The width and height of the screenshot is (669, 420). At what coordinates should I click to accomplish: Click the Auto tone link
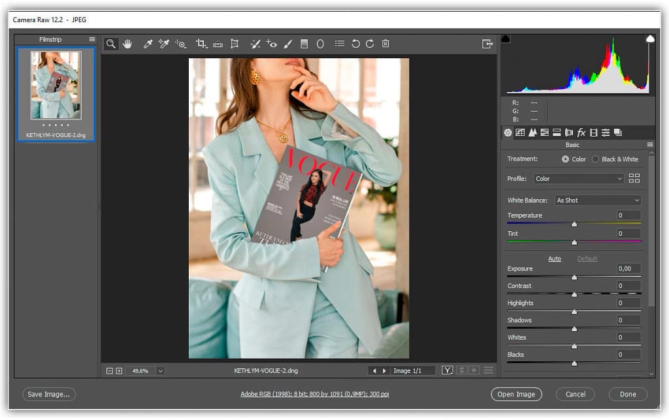[x=555, y=259]
